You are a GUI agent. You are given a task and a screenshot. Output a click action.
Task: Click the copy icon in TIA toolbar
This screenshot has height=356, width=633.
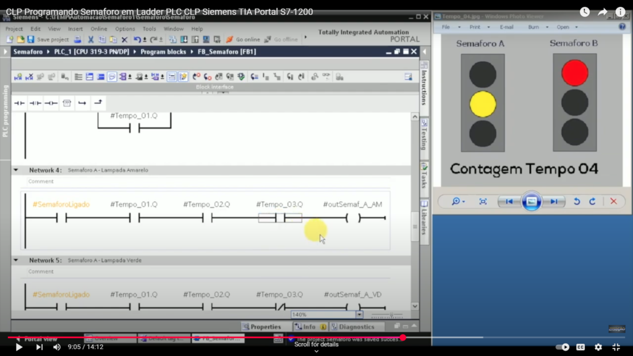tap(102, 40)
